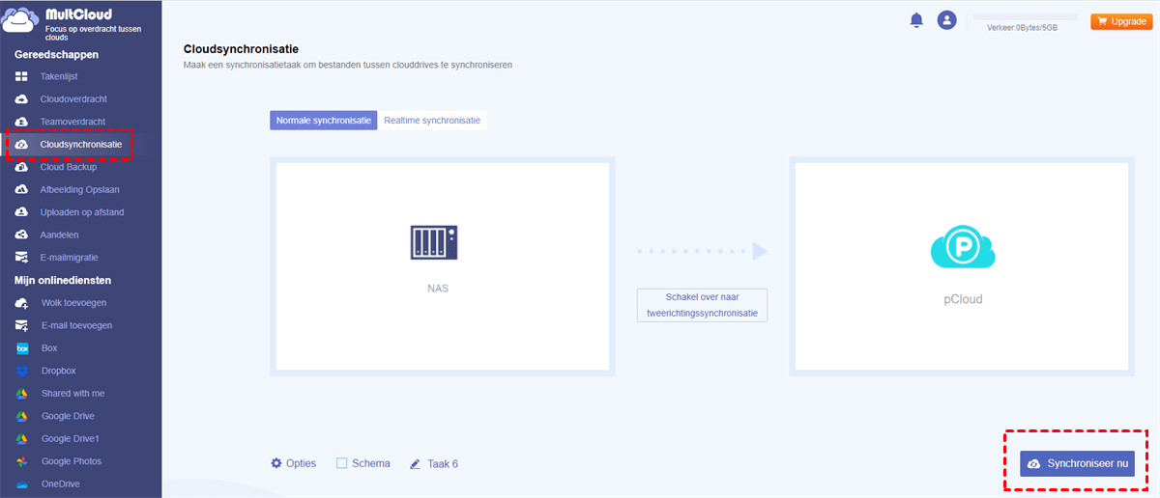Click the Google Drive icon
The image size is (1160, 498).
21,416
